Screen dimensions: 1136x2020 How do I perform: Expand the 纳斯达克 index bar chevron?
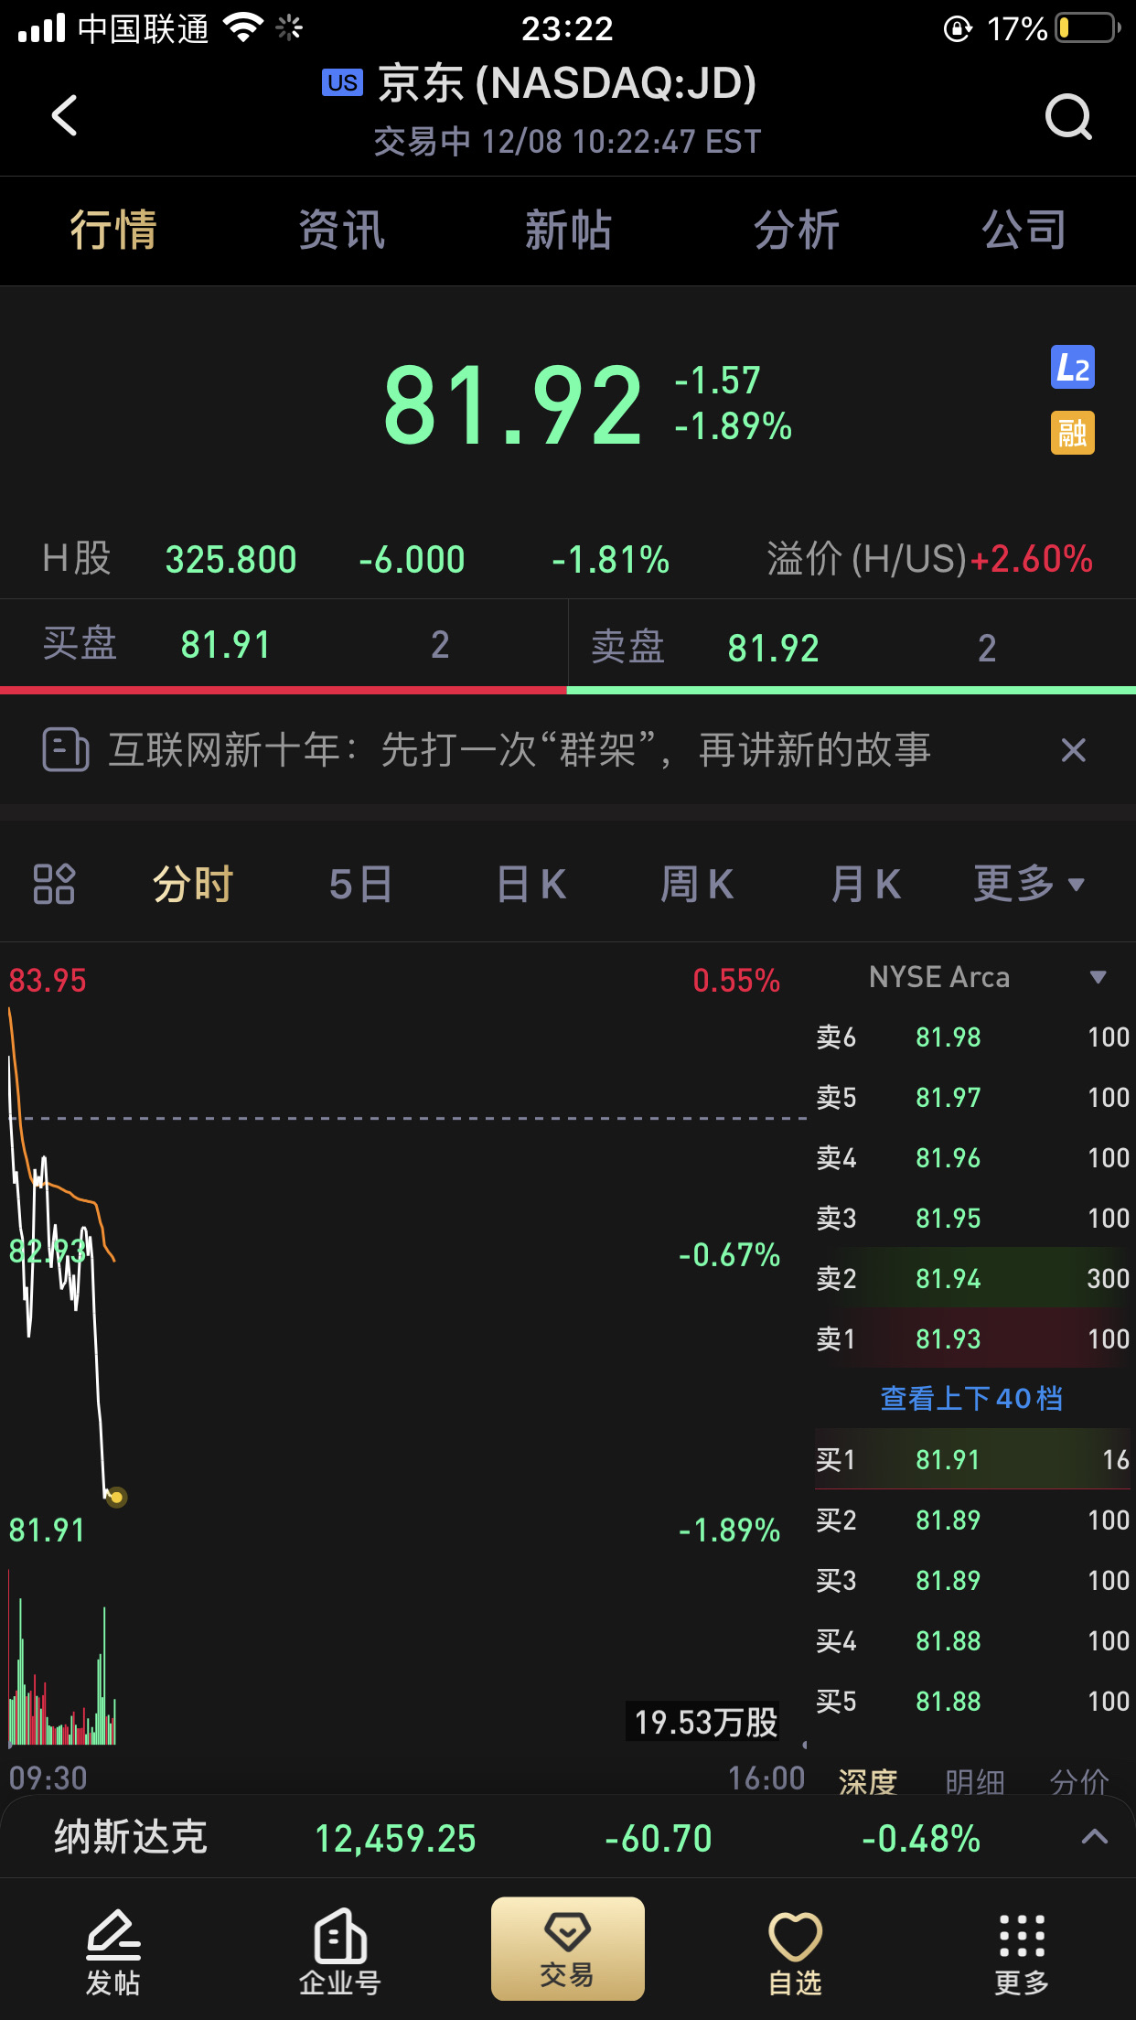point(1094,1837)
